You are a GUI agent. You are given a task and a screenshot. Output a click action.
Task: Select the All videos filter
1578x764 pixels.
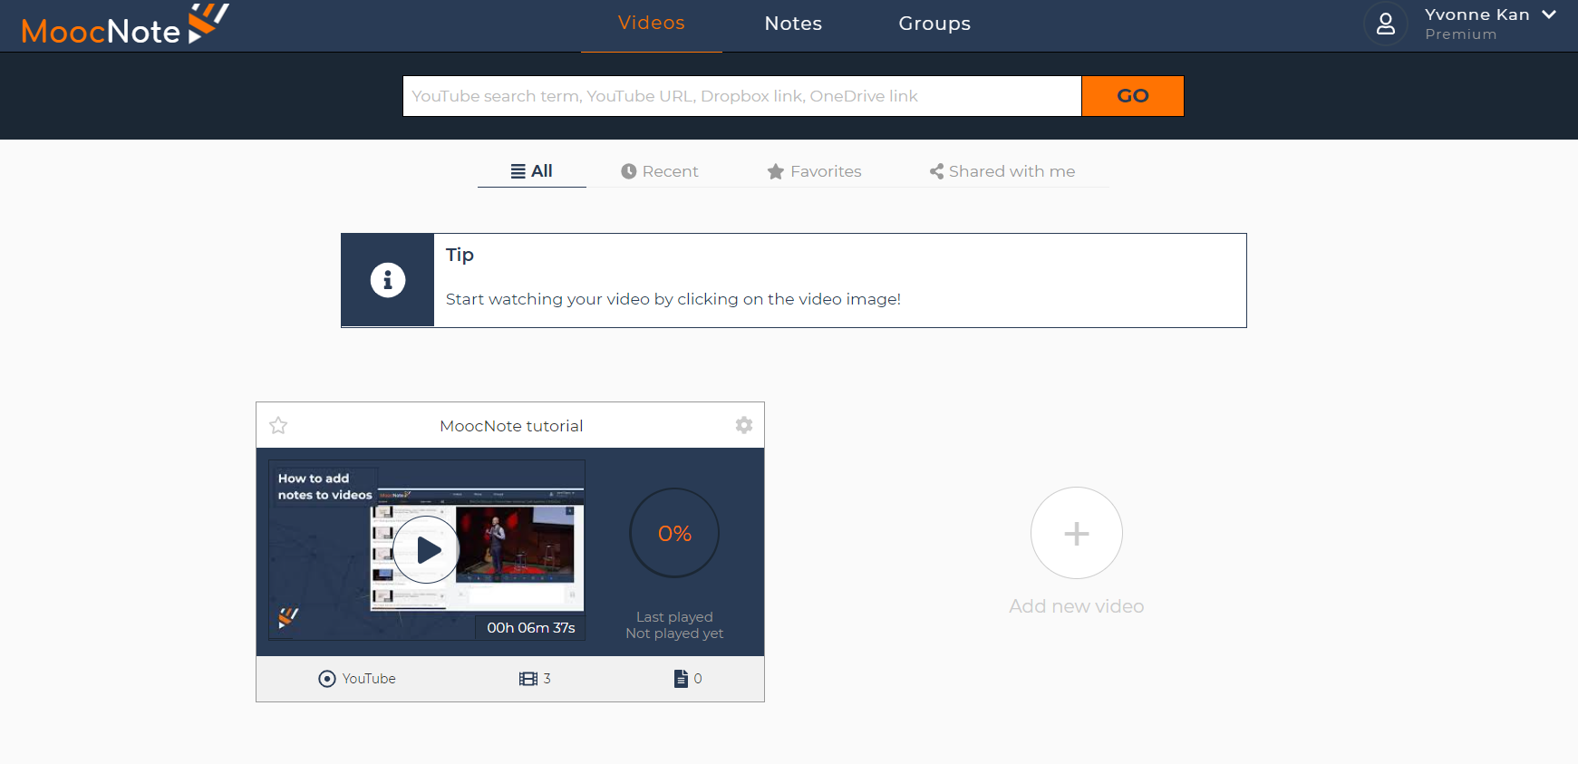(531, 171)
